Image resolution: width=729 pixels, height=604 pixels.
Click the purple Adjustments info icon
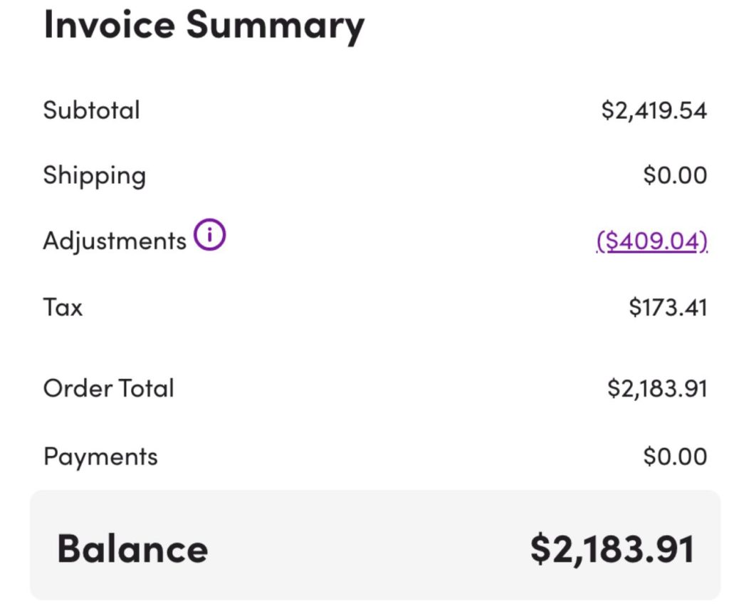(x=209, y=236)
